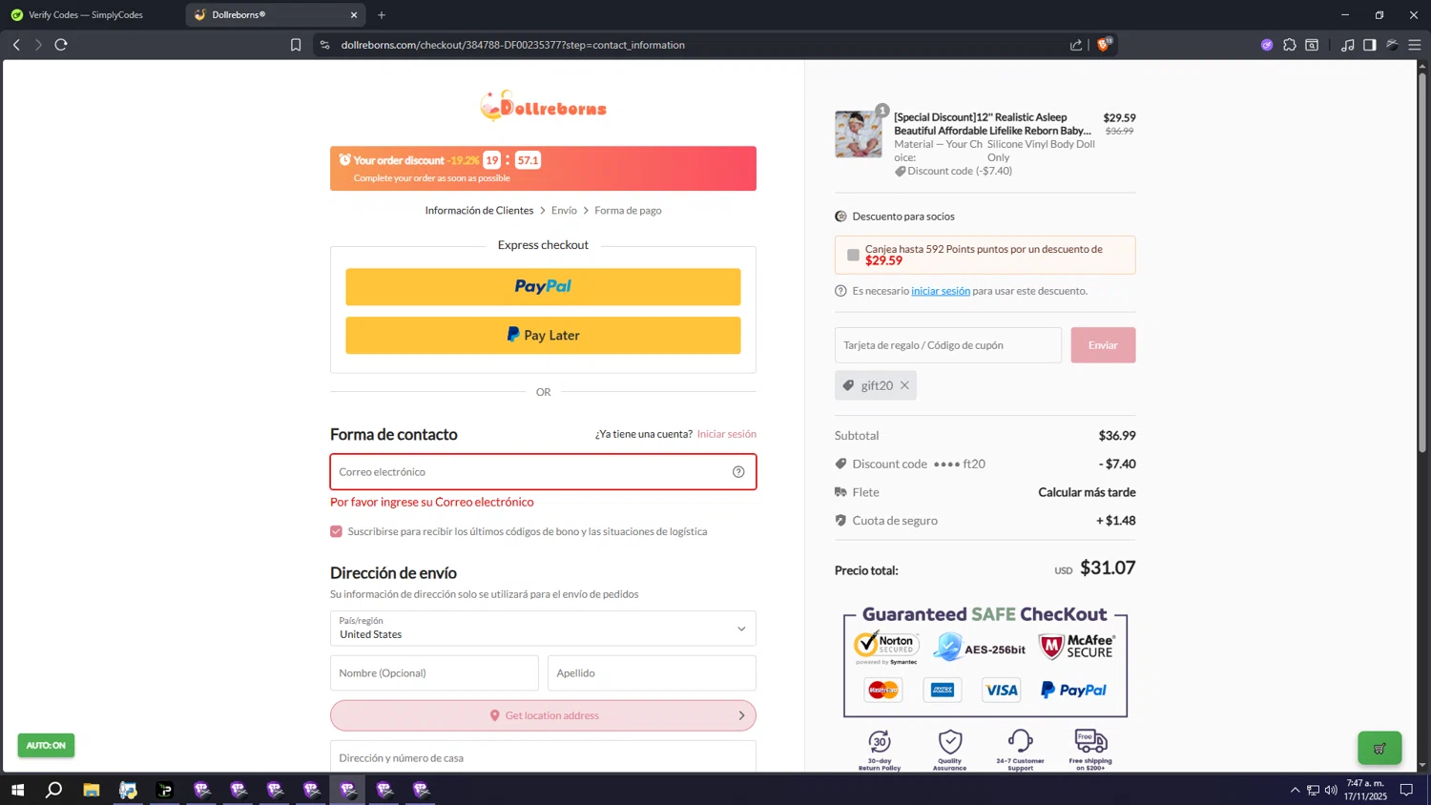Click the Información de Clientes breadcrumb

click(x=479, y=211)
